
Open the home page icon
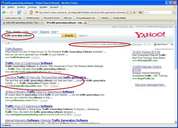(31, 12)
